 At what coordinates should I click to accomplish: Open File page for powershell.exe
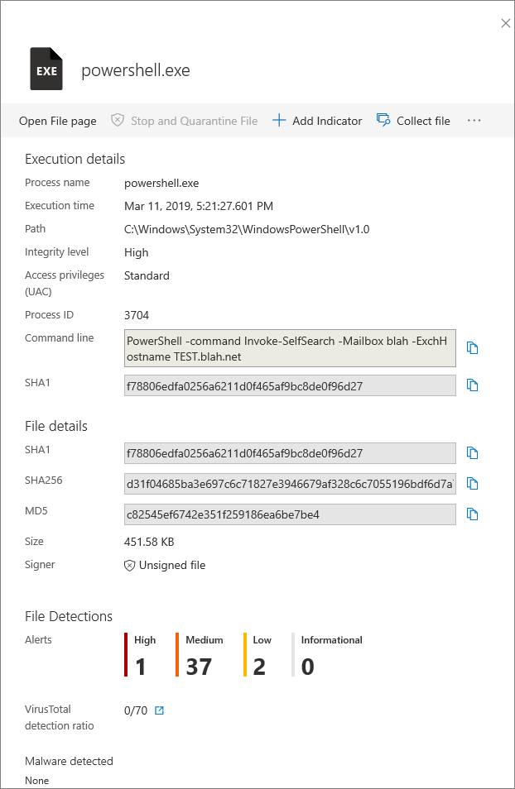coord(57,121)
